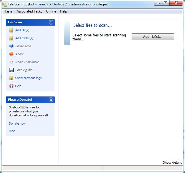Click the Remove malware gear icon
This screenshot has width=185, height=173.
(11, 62)
